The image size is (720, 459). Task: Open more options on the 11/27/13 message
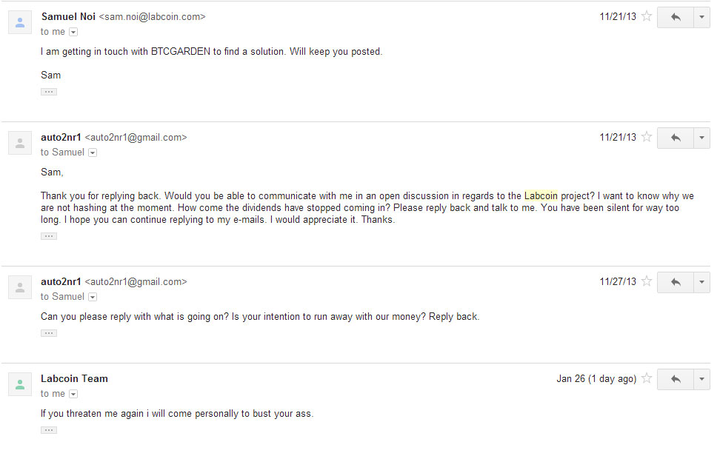(701, 282)
